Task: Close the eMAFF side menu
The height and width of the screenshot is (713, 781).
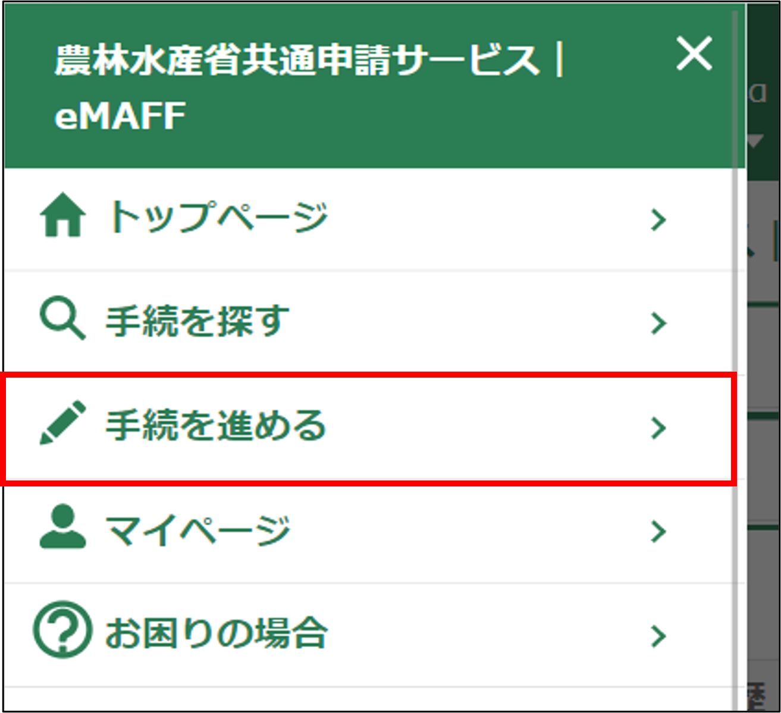Action: (x=694, y=54)
